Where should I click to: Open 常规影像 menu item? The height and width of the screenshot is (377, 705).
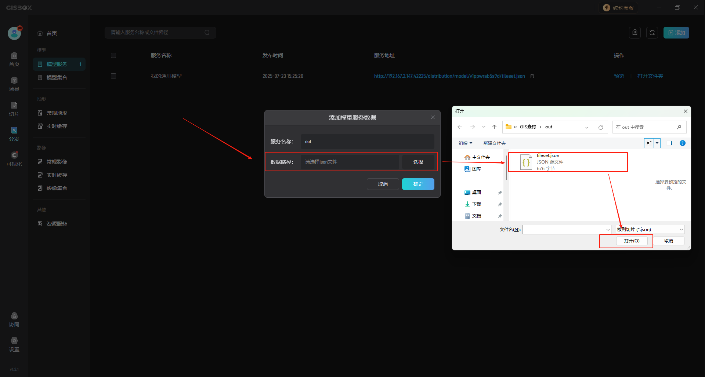point(59,162)
